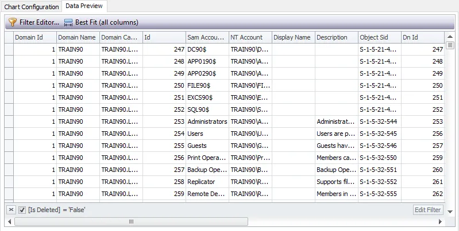
Task: Select the DC90$ cell
Action: 207,49
